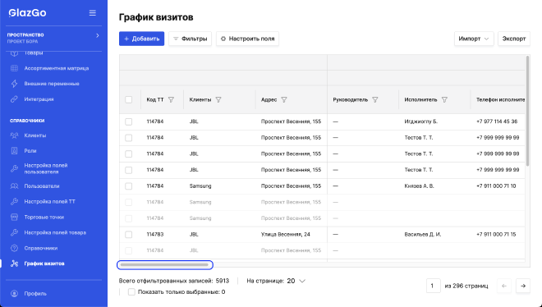Click the horizontal table scrollbar

[x=164, y=265]
